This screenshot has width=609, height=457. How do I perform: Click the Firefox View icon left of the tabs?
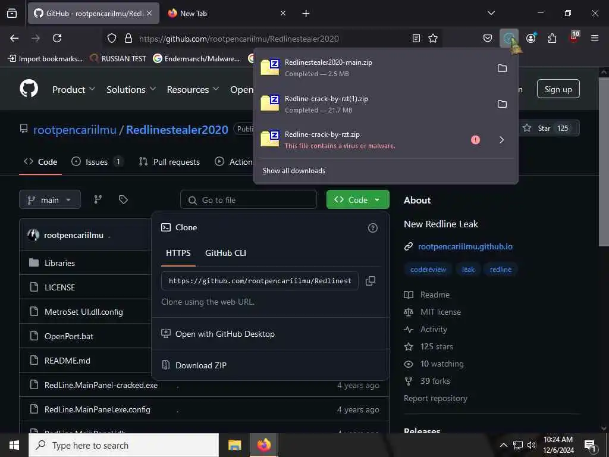12,13
